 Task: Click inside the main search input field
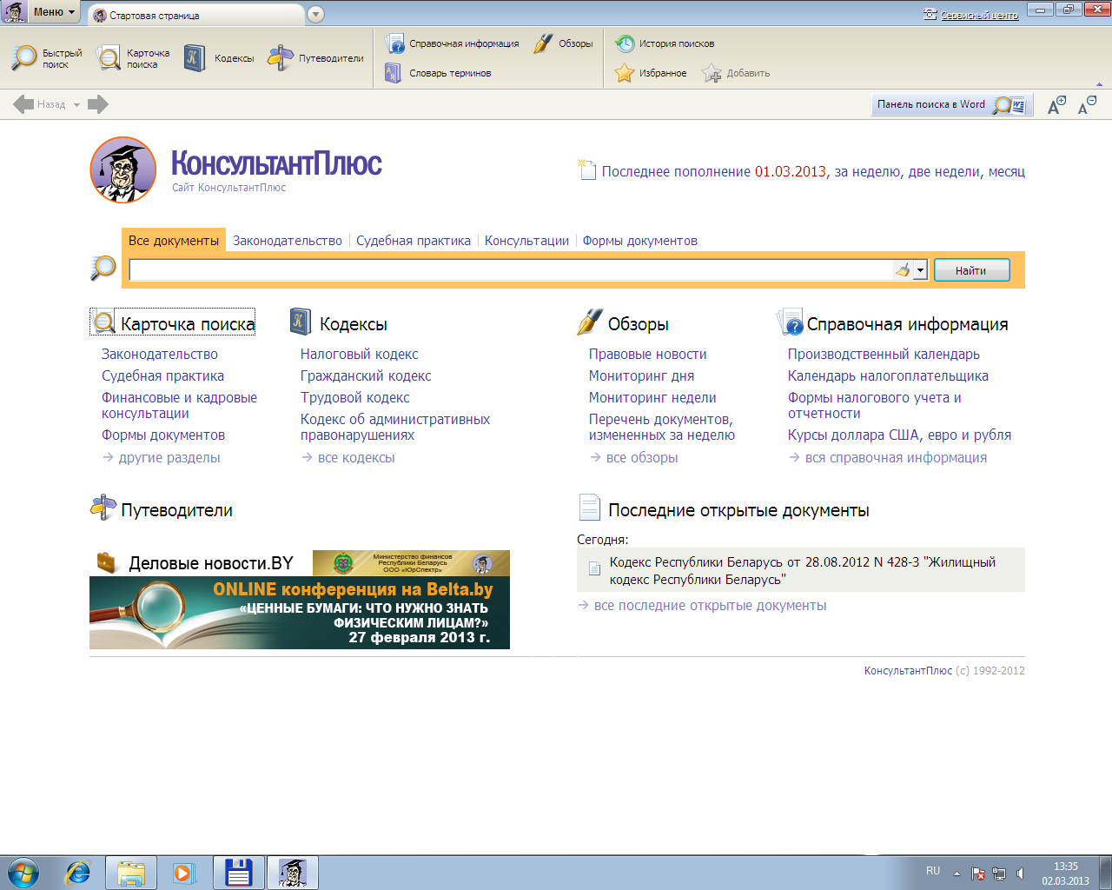(x=512, y=270)
